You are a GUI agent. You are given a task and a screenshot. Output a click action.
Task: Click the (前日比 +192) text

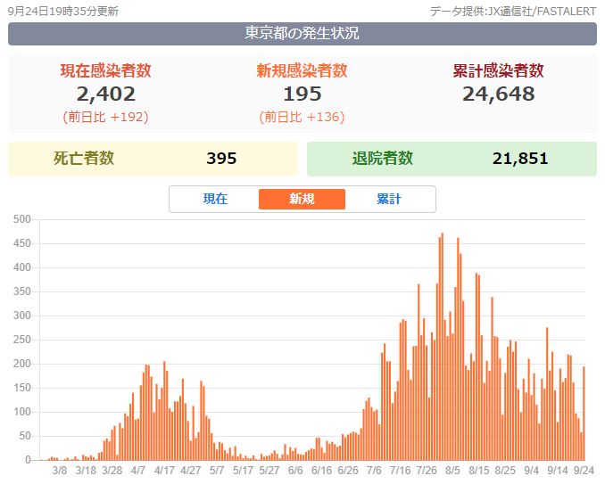click(105, 117)
